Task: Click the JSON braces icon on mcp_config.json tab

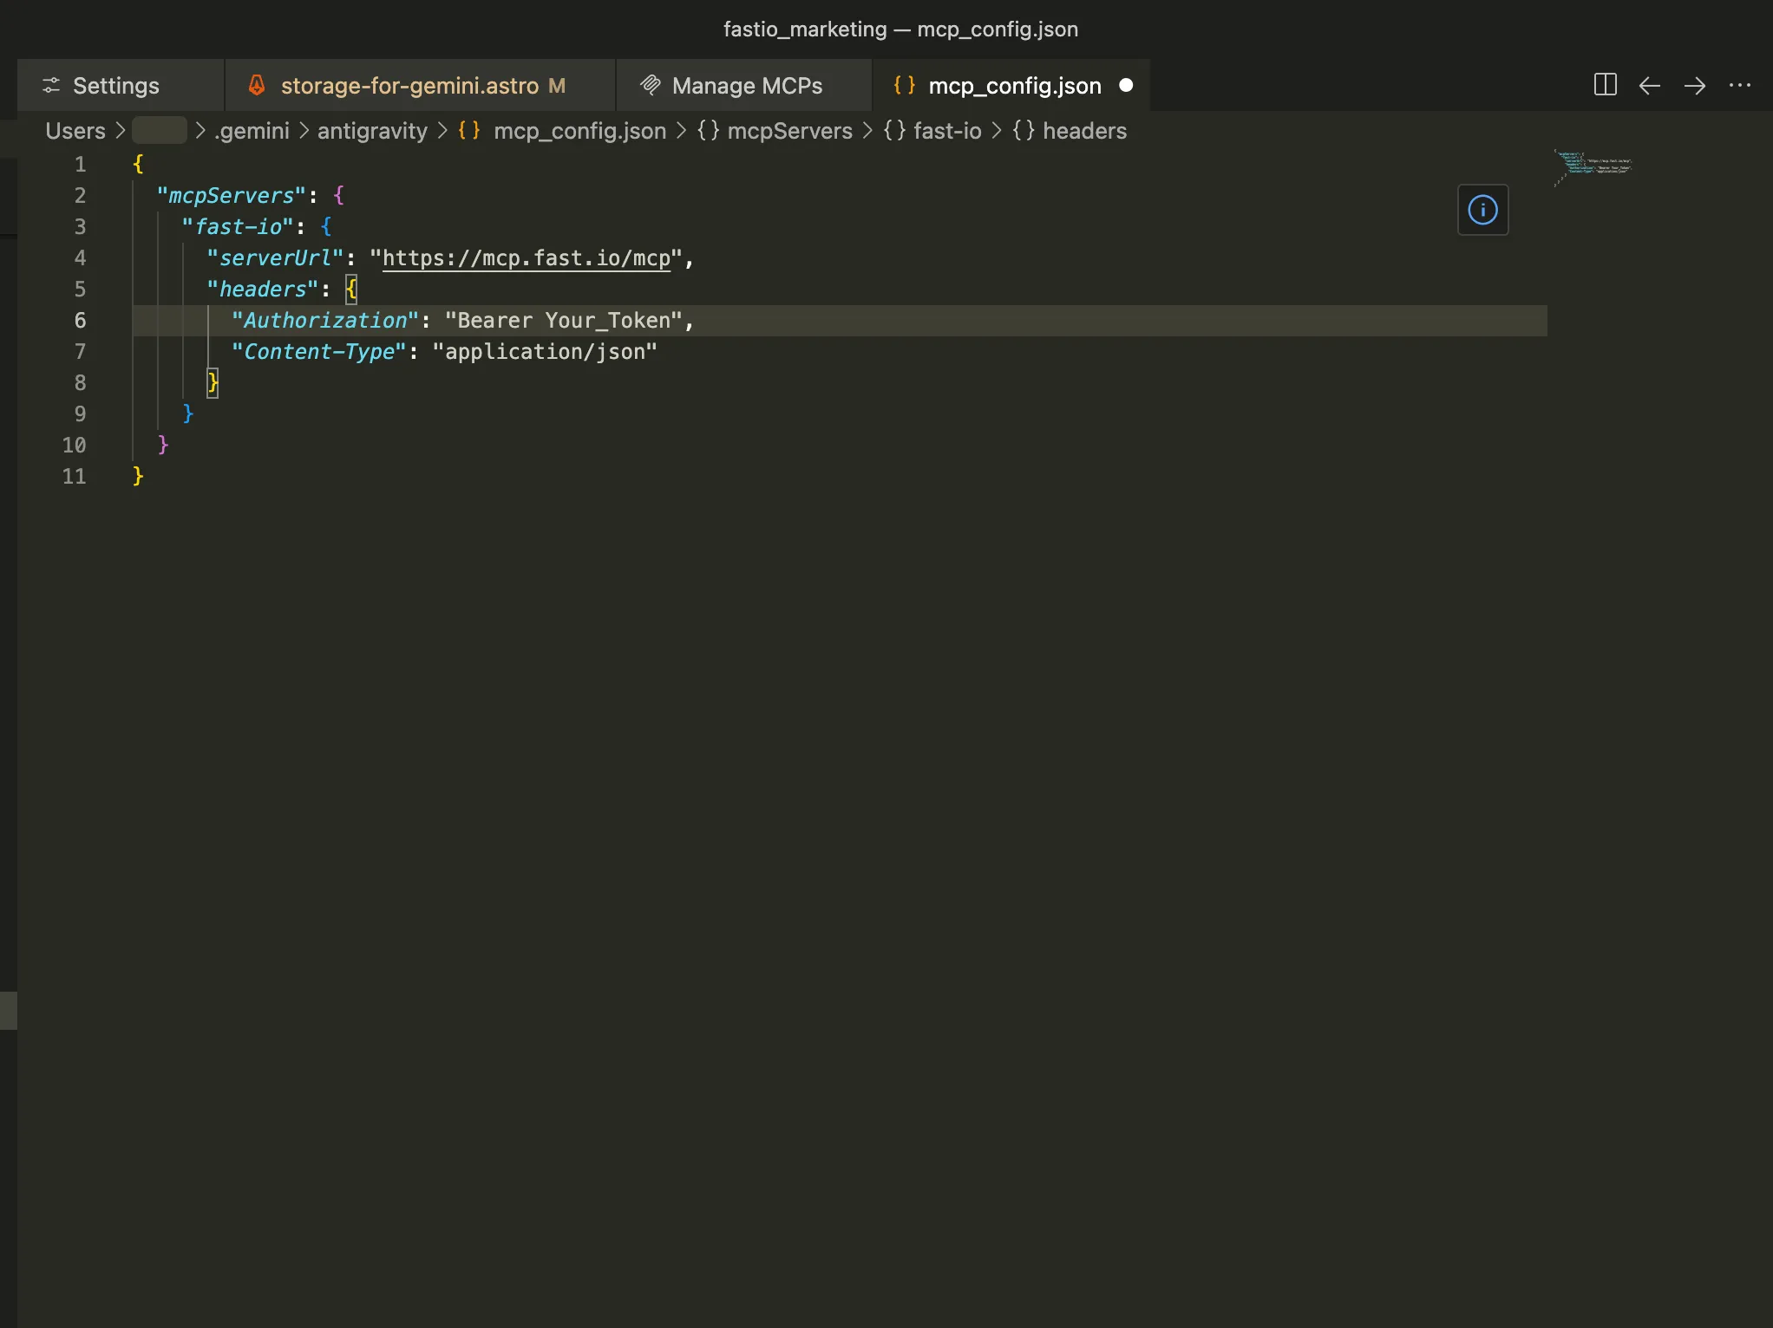Action: pos(902,85)
